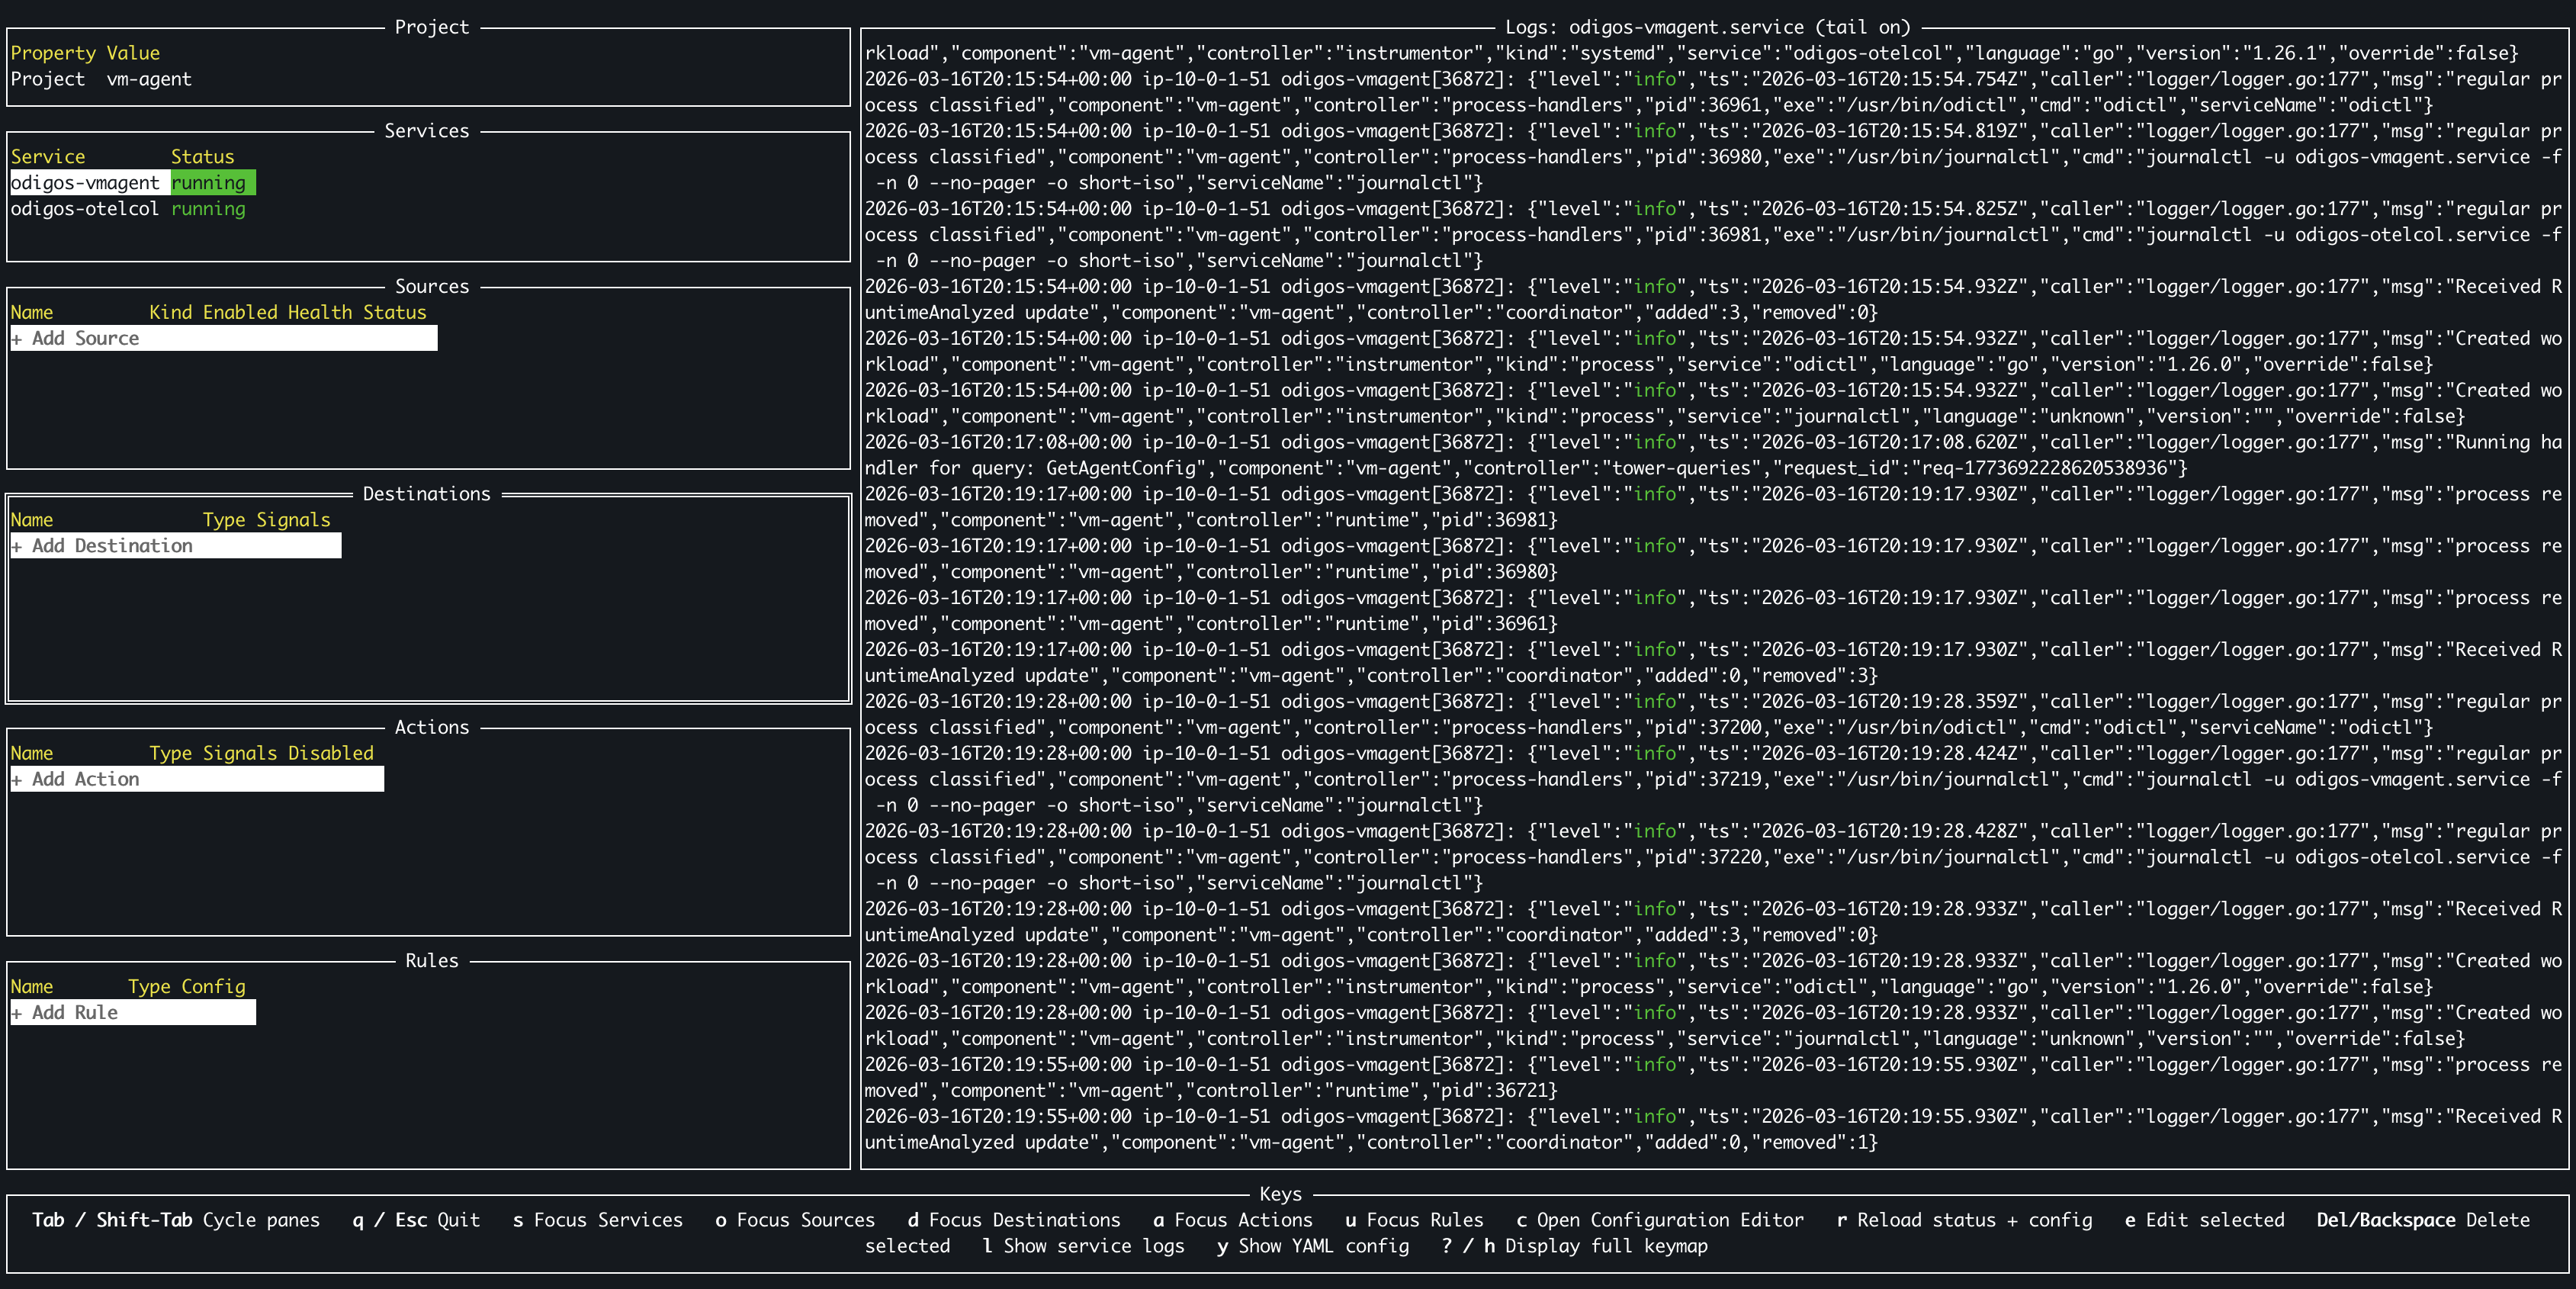2576x1289 pixels.
Task: Focus the Destinations panel title
Action: point(426,494)
